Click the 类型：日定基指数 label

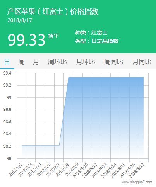pos(97,41)
